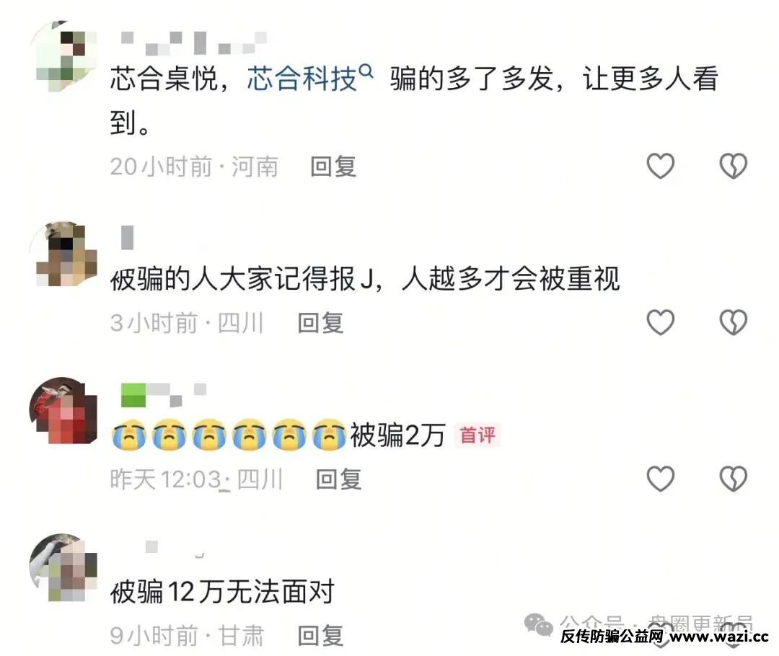Open the first commenter's avatar
This screenshot has width=779, height=656.
click(x=63, y=56)
